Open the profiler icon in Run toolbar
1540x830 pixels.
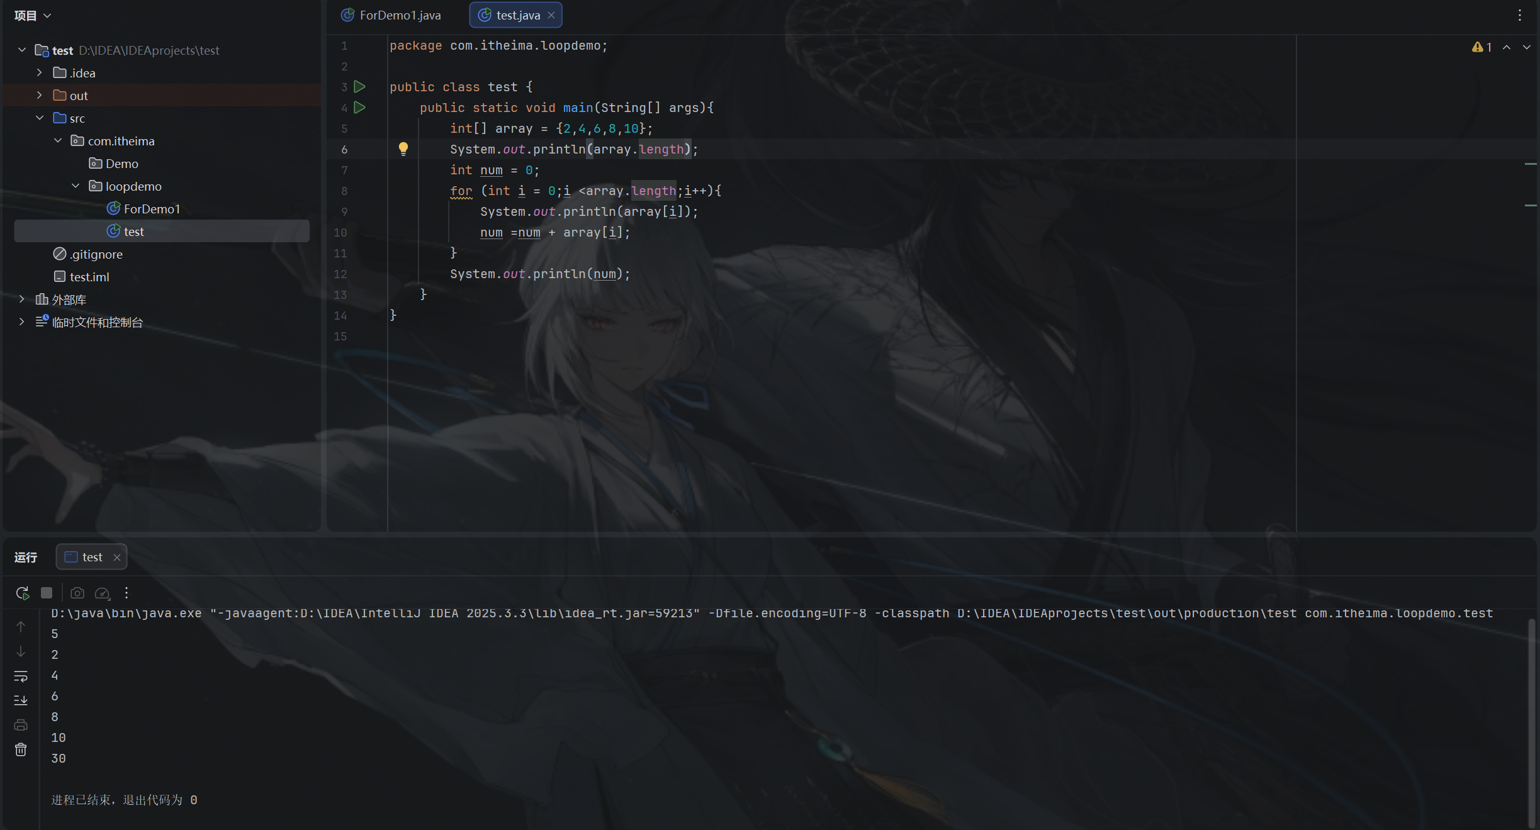(102, 593)
